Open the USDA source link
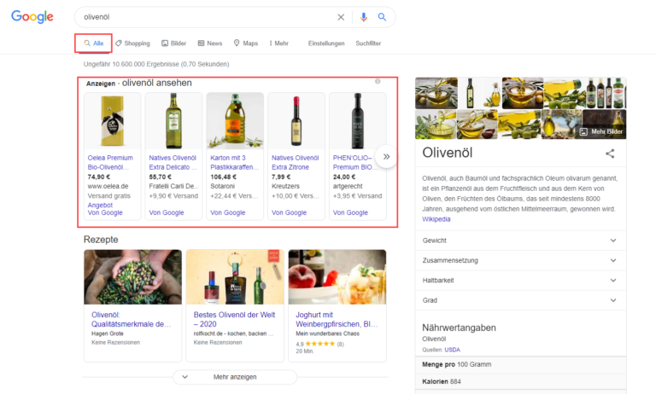Image resolution: width=656 pixels, height=394 pixels. (452, 350)
